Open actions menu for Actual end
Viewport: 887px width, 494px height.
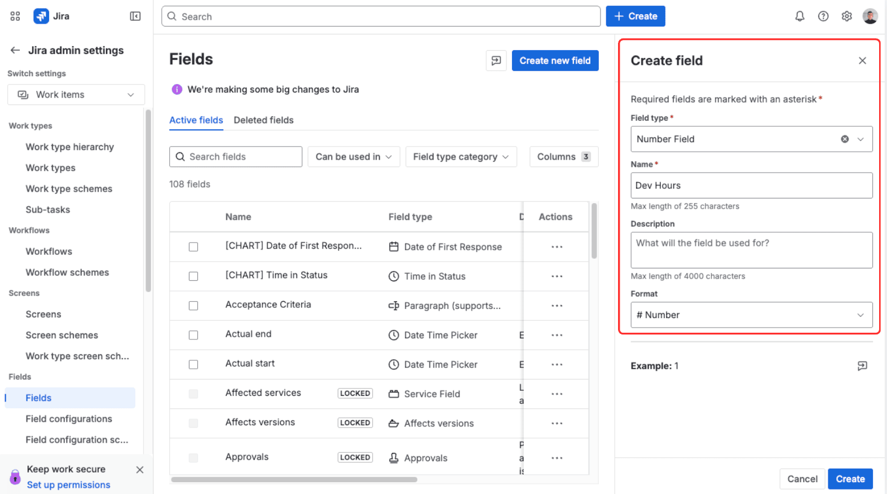coord(557,335)
